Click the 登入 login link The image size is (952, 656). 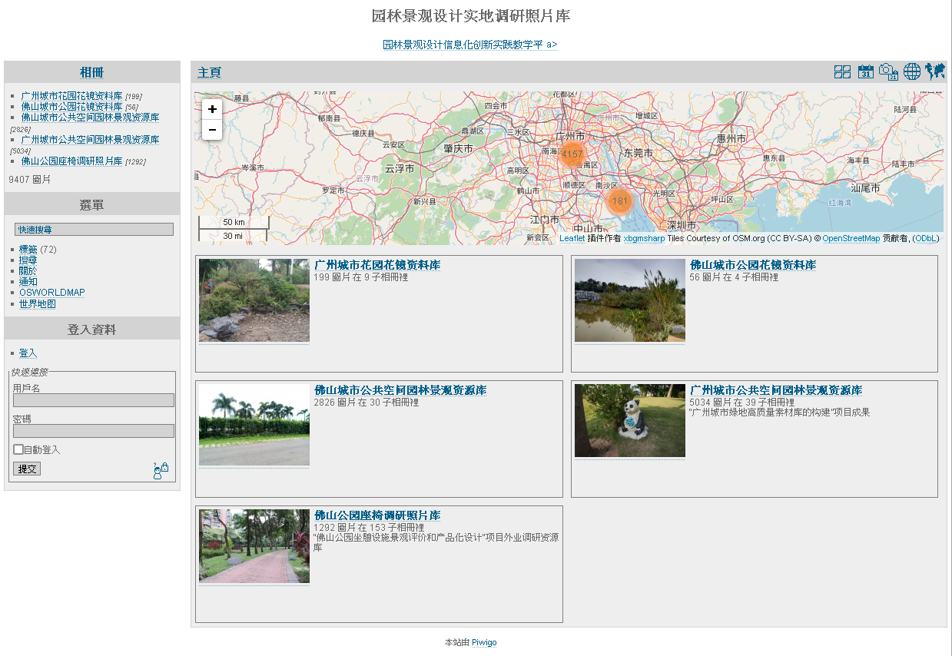point(28,353)
